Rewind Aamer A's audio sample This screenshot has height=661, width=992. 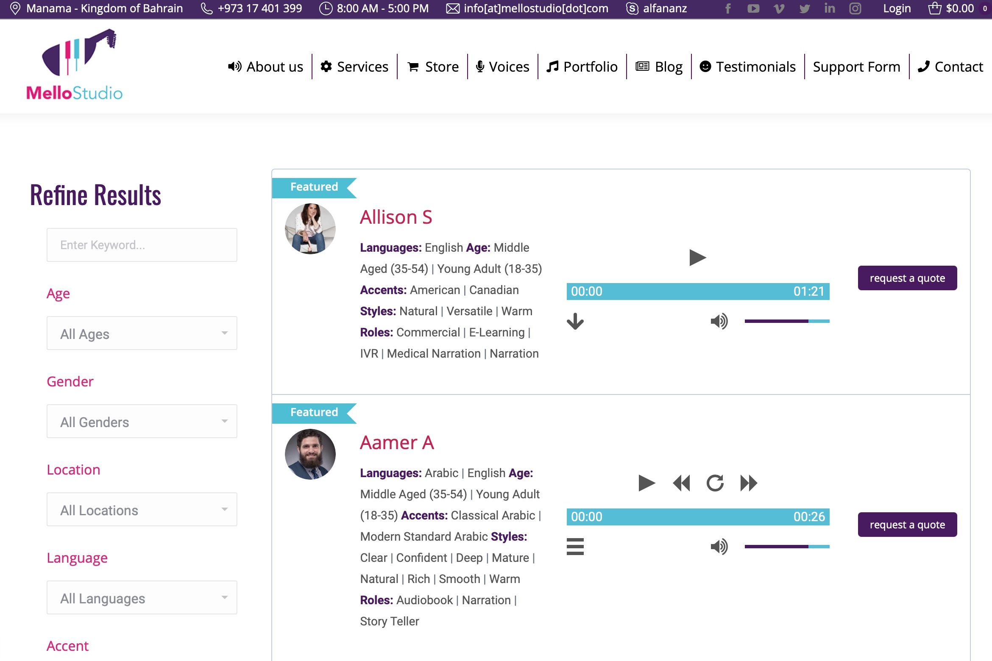coord(681,483)
